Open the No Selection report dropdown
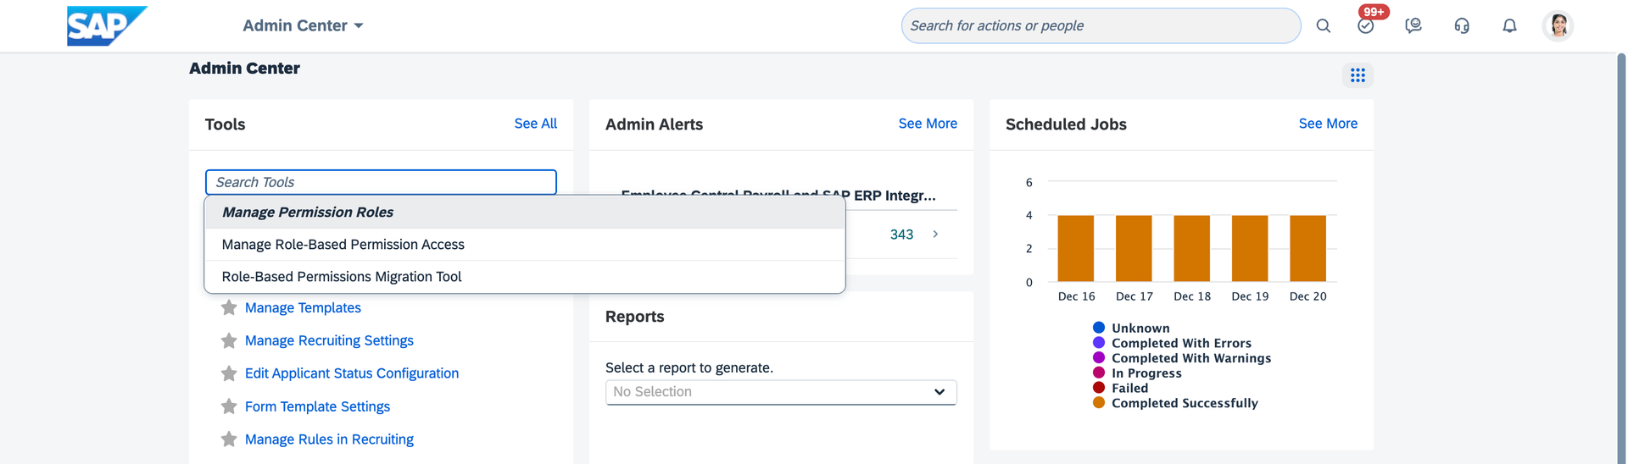The width and height of the screenshot is (1628, 464). pyautogui.click(x=781, y=392)
